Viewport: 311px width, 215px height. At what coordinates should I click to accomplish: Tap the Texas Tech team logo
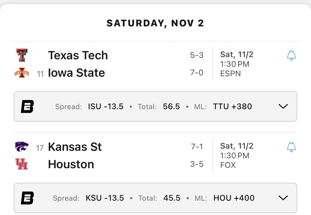(22, 55)
